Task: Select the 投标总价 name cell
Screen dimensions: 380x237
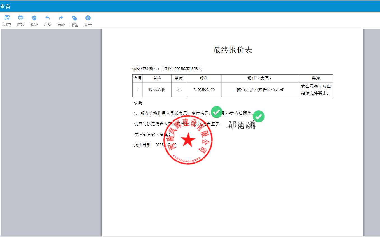Action: pyautogui.click(x=157, y=90)
